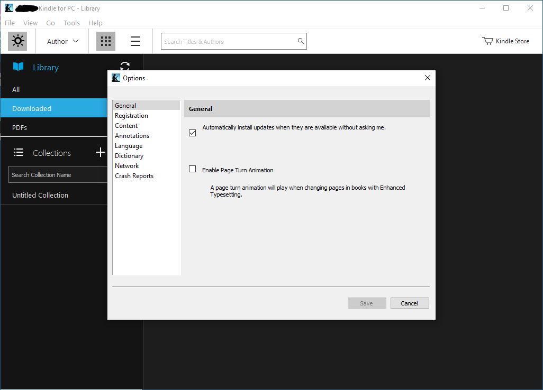
Task: Select Language in Options list
Action: click(x=147, y=145)
